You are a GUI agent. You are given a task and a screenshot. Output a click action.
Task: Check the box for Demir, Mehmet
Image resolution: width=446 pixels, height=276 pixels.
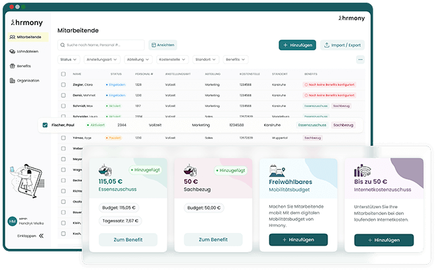pos(63,95)
